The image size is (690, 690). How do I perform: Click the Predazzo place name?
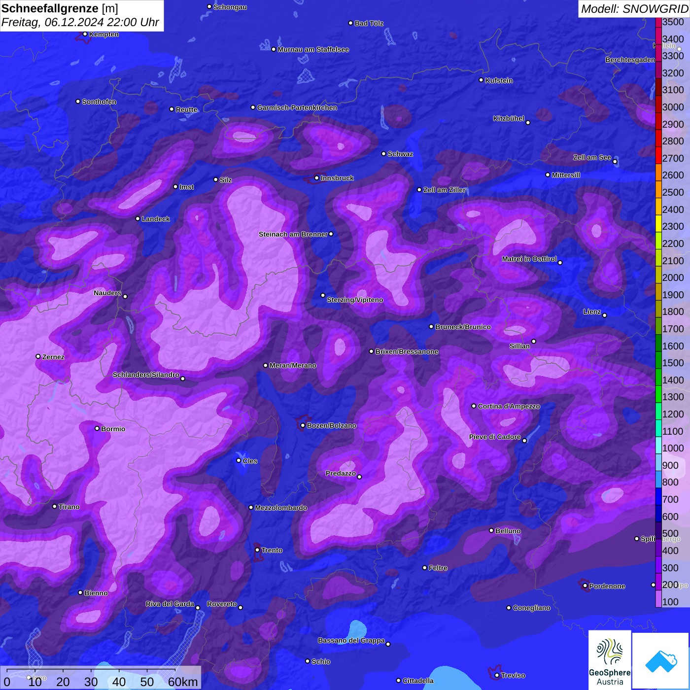(341, 473)
